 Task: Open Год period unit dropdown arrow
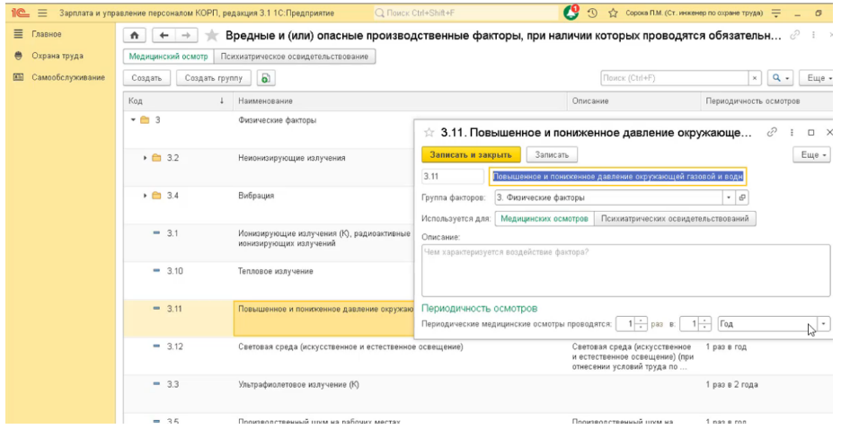823,323
